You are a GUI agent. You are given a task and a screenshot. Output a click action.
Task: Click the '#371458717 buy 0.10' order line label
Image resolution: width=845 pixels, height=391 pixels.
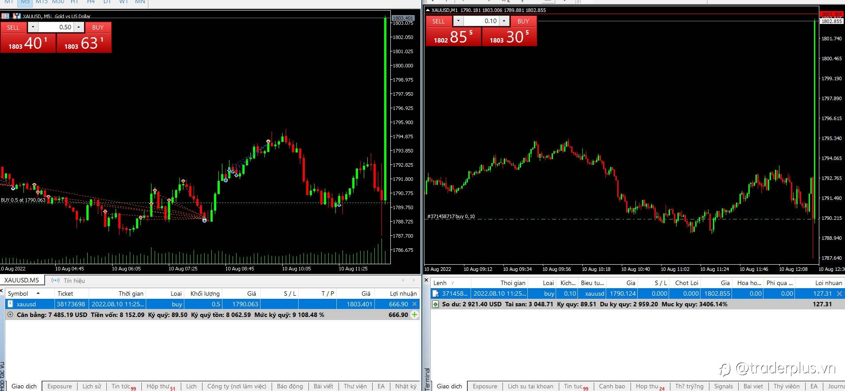tap(451, 216)
